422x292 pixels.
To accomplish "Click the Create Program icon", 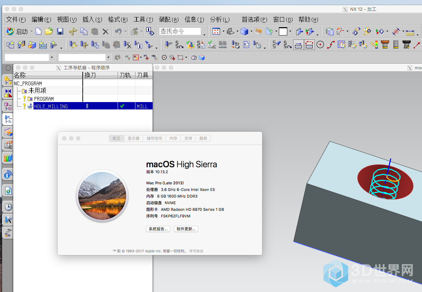I will click(10, 45).
